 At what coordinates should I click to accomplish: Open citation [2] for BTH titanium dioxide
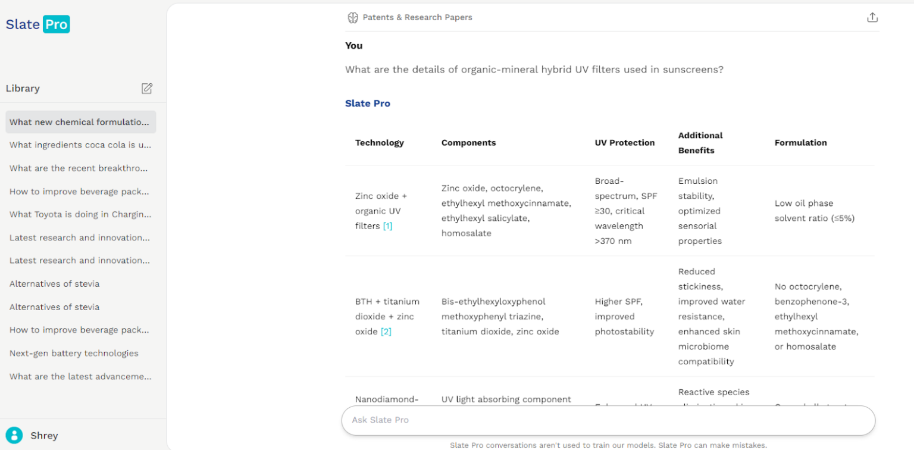point(386,332)
